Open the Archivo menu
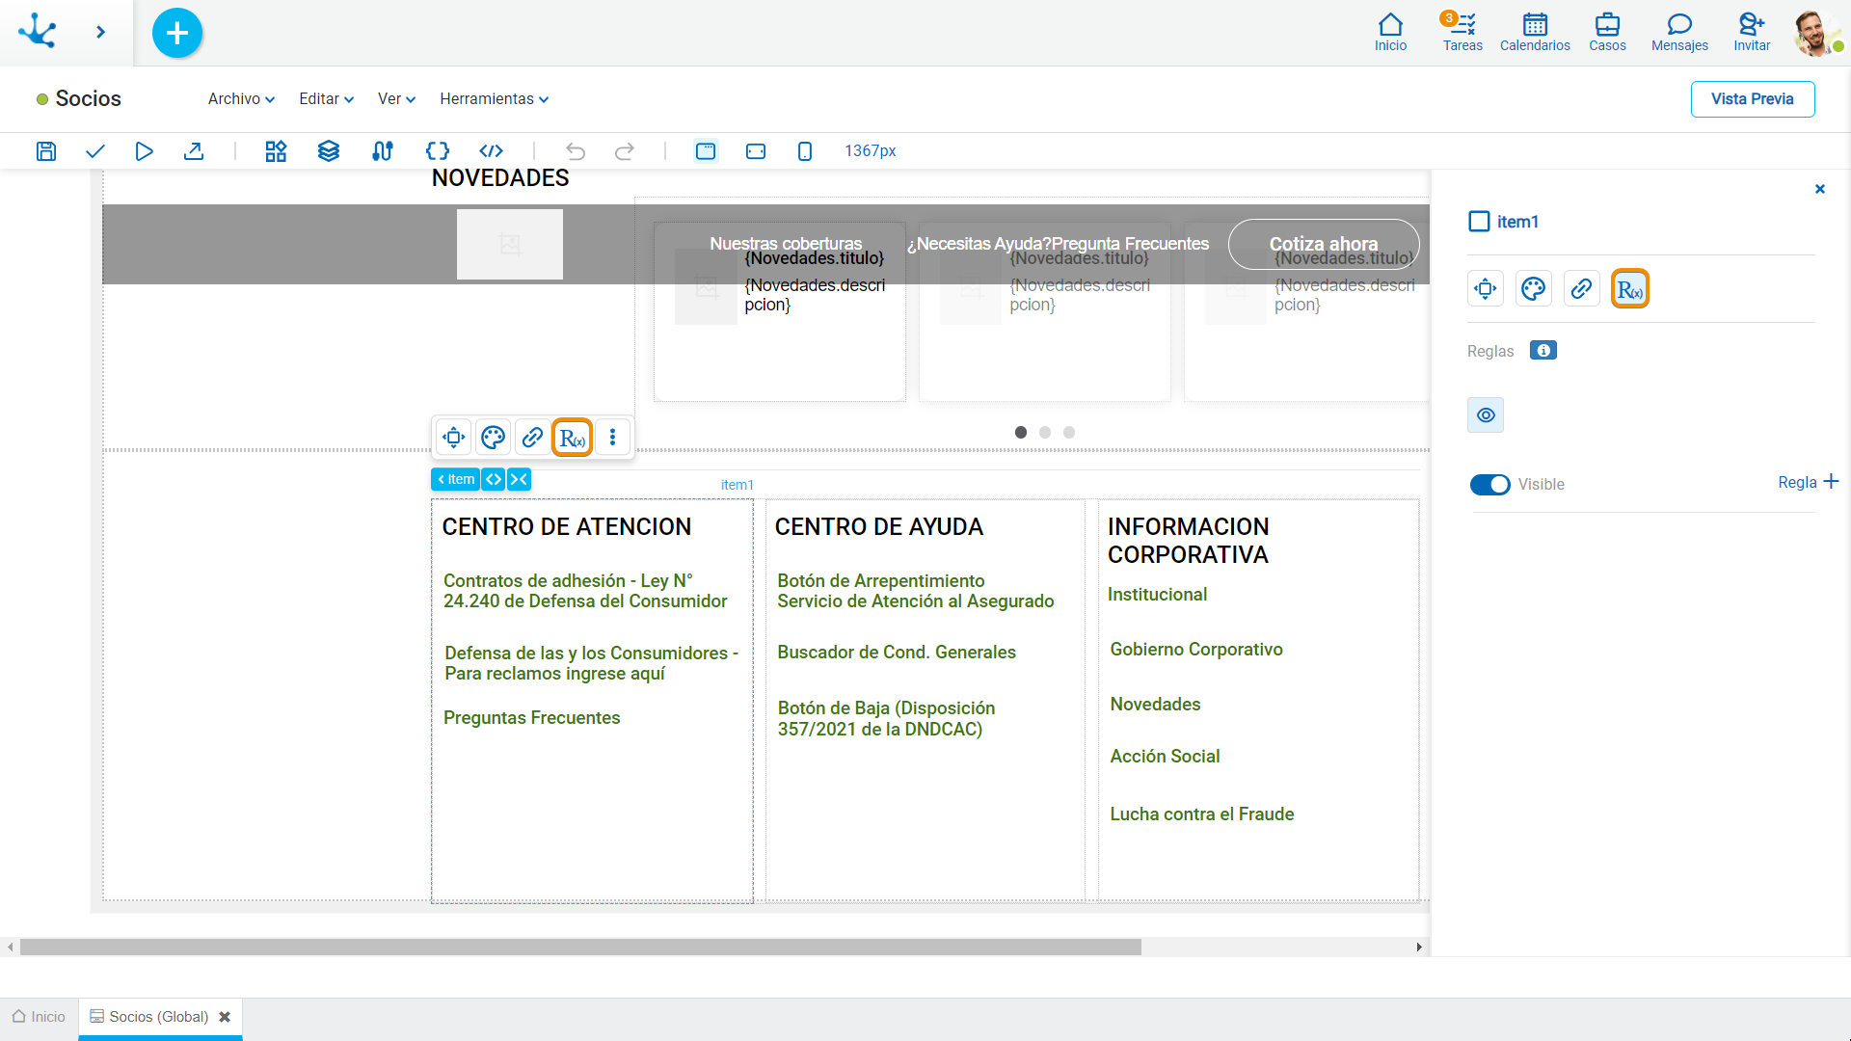Screen dimensions: 1851x1041 [x=241, y=99]
